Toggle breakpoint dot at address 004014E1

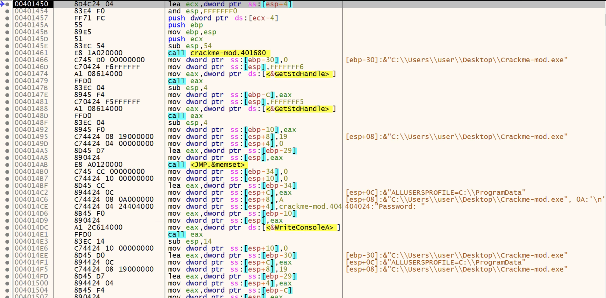(x=7, y=234)
